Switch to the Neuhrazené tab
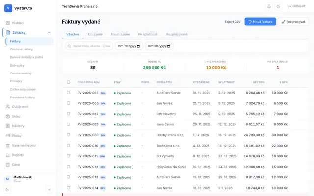Image resolution: width=314 pixels, height=196 pixels. [x=120, y=34]
